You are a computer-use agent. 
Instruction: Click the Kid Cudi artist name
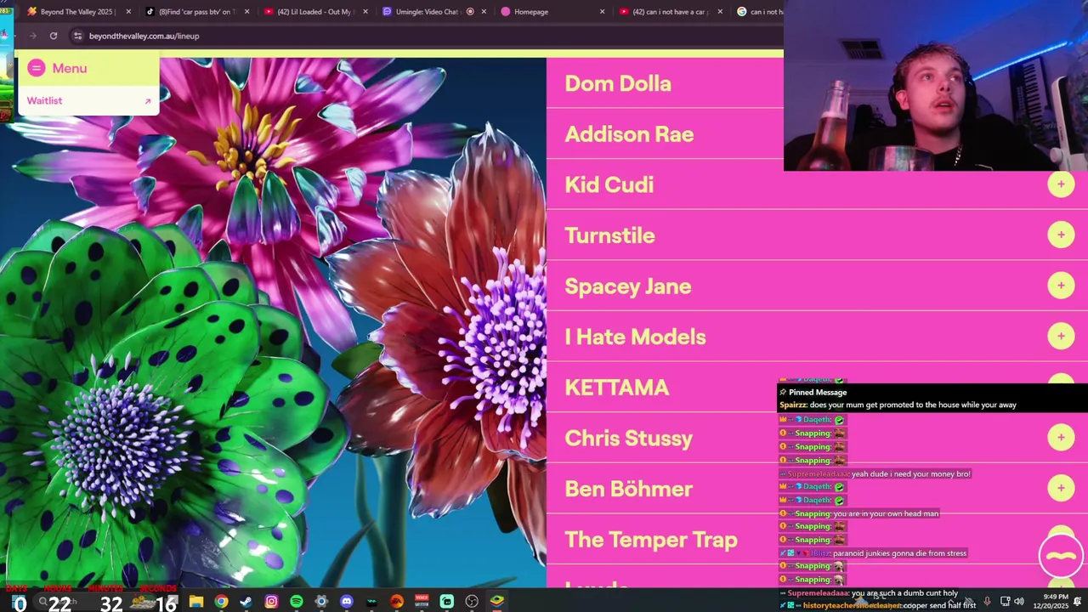pyautogui.click(x=609, y=184)
